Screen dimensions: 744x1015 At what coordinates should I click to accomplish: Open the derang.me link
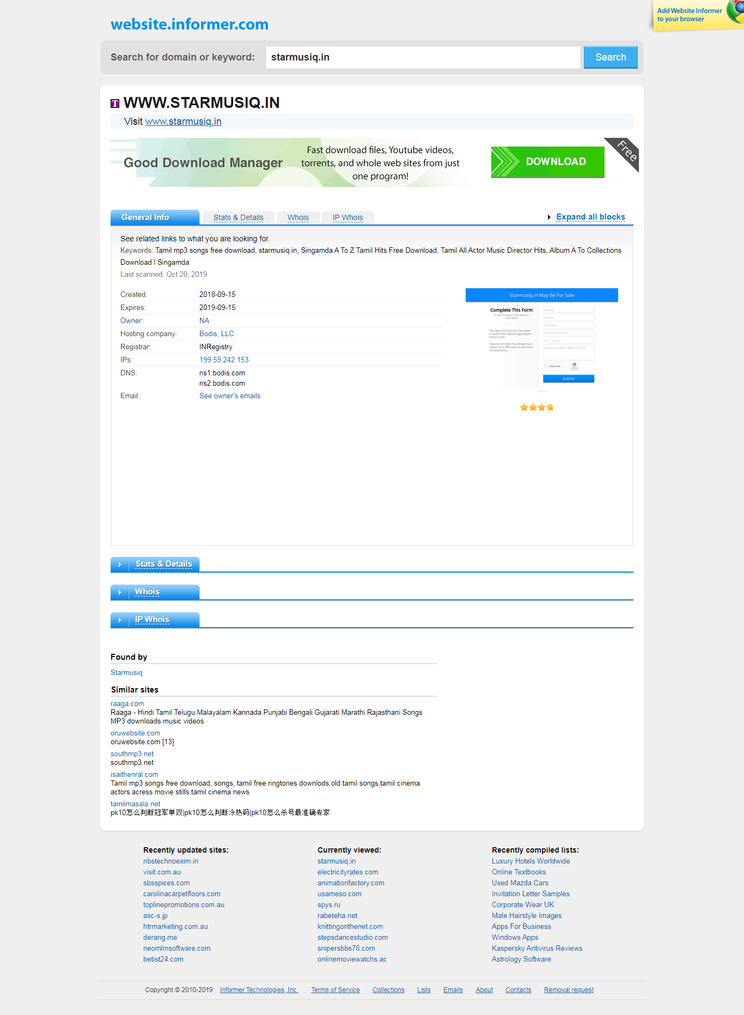coord(160,938)
